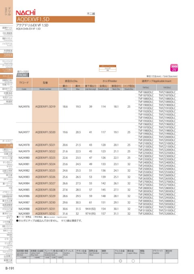Click page number B-191
Viewport: 194px width, 274px height.
(10, 268)
